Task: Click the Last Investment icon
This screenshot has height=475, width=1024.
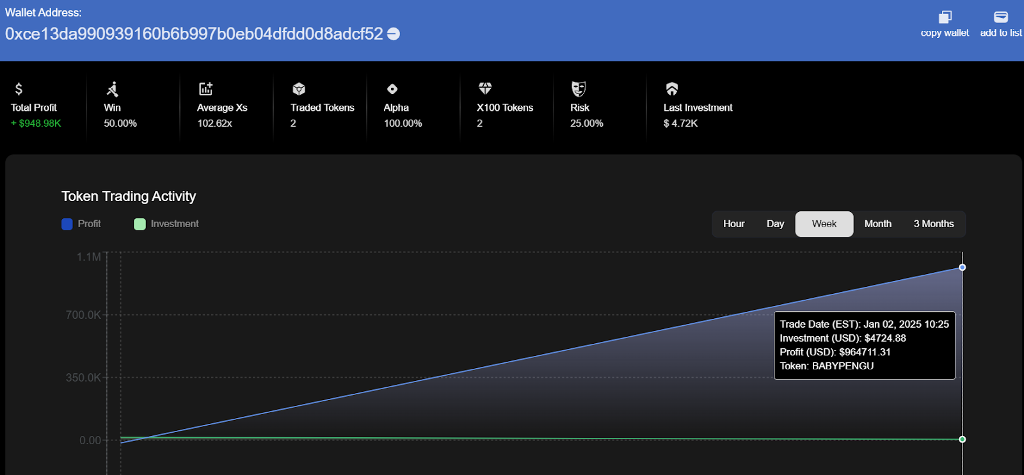Action: 672,89
